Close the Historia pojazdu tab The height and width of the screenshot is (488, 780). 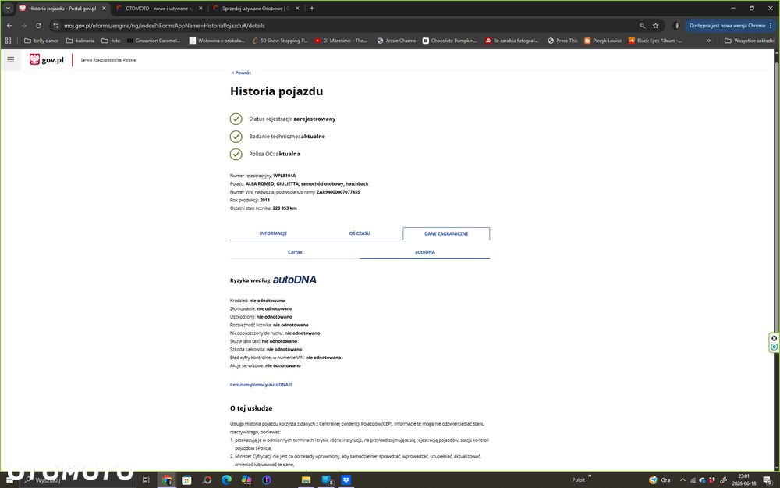point(104,8)
